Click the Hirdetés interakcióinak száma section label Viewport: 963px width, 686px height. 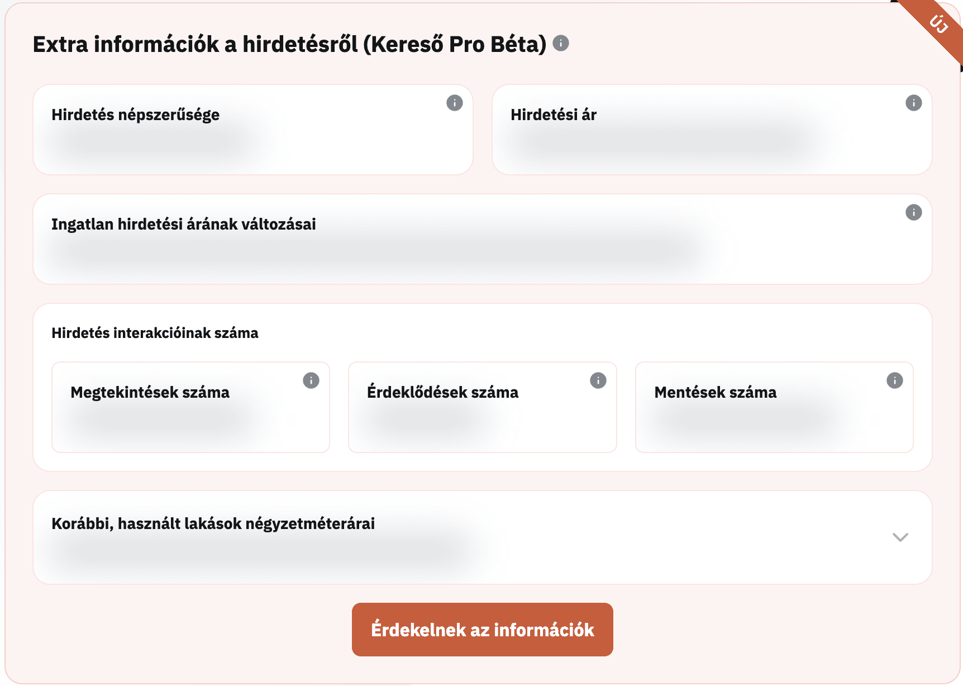tap(155, 332)
